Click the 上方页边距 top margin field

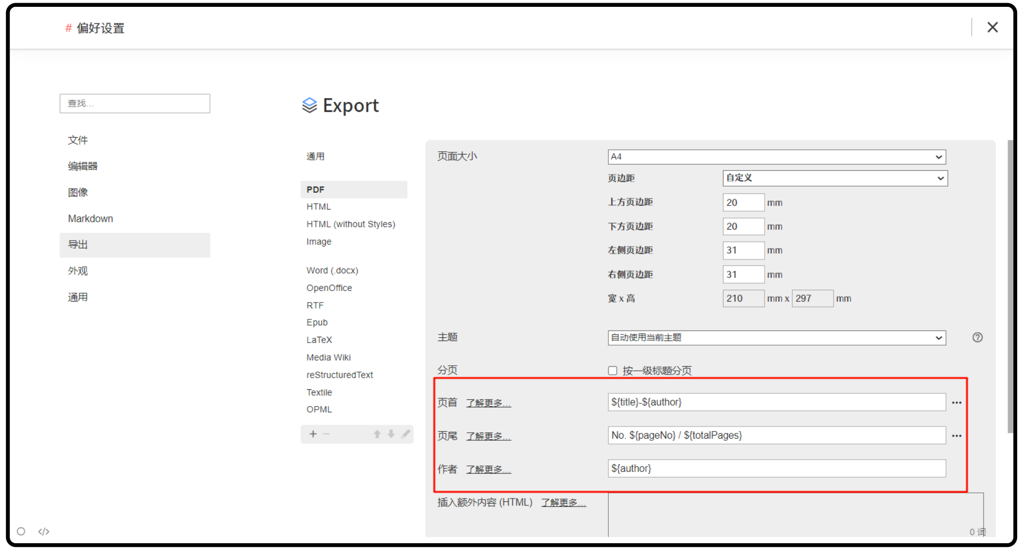(x=743, y=203)
